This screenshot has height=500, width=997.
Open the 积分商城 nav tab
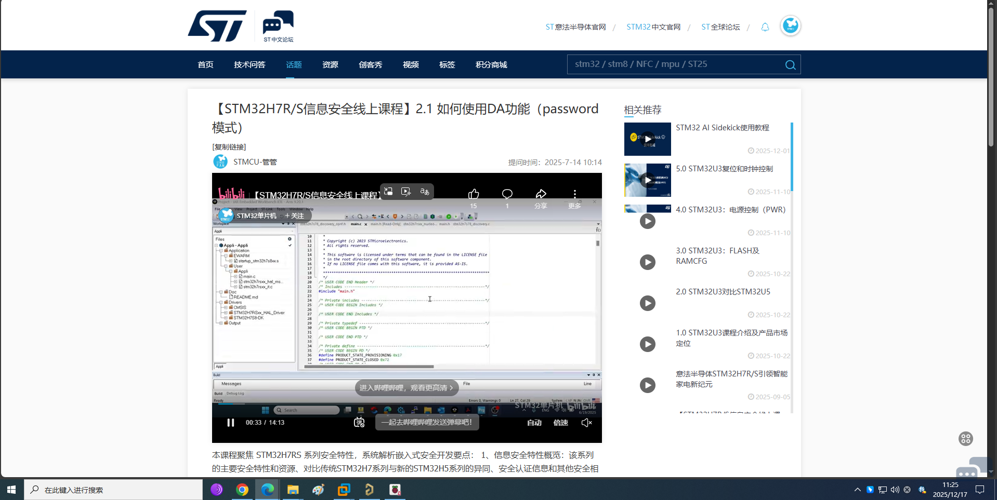(x=491, y=64)
